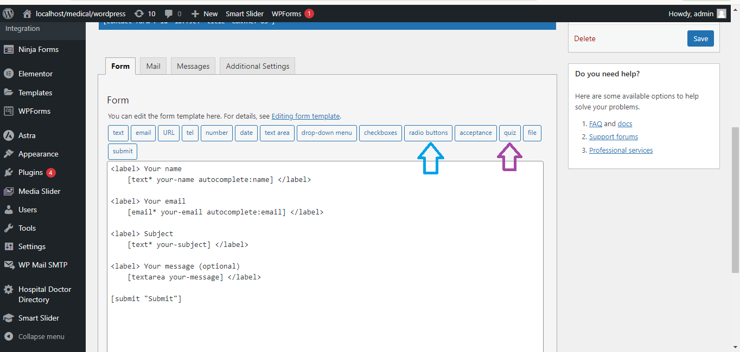The image size is (740, 352).
Task: Insert checkboxes tag into form
Action: 380,133
